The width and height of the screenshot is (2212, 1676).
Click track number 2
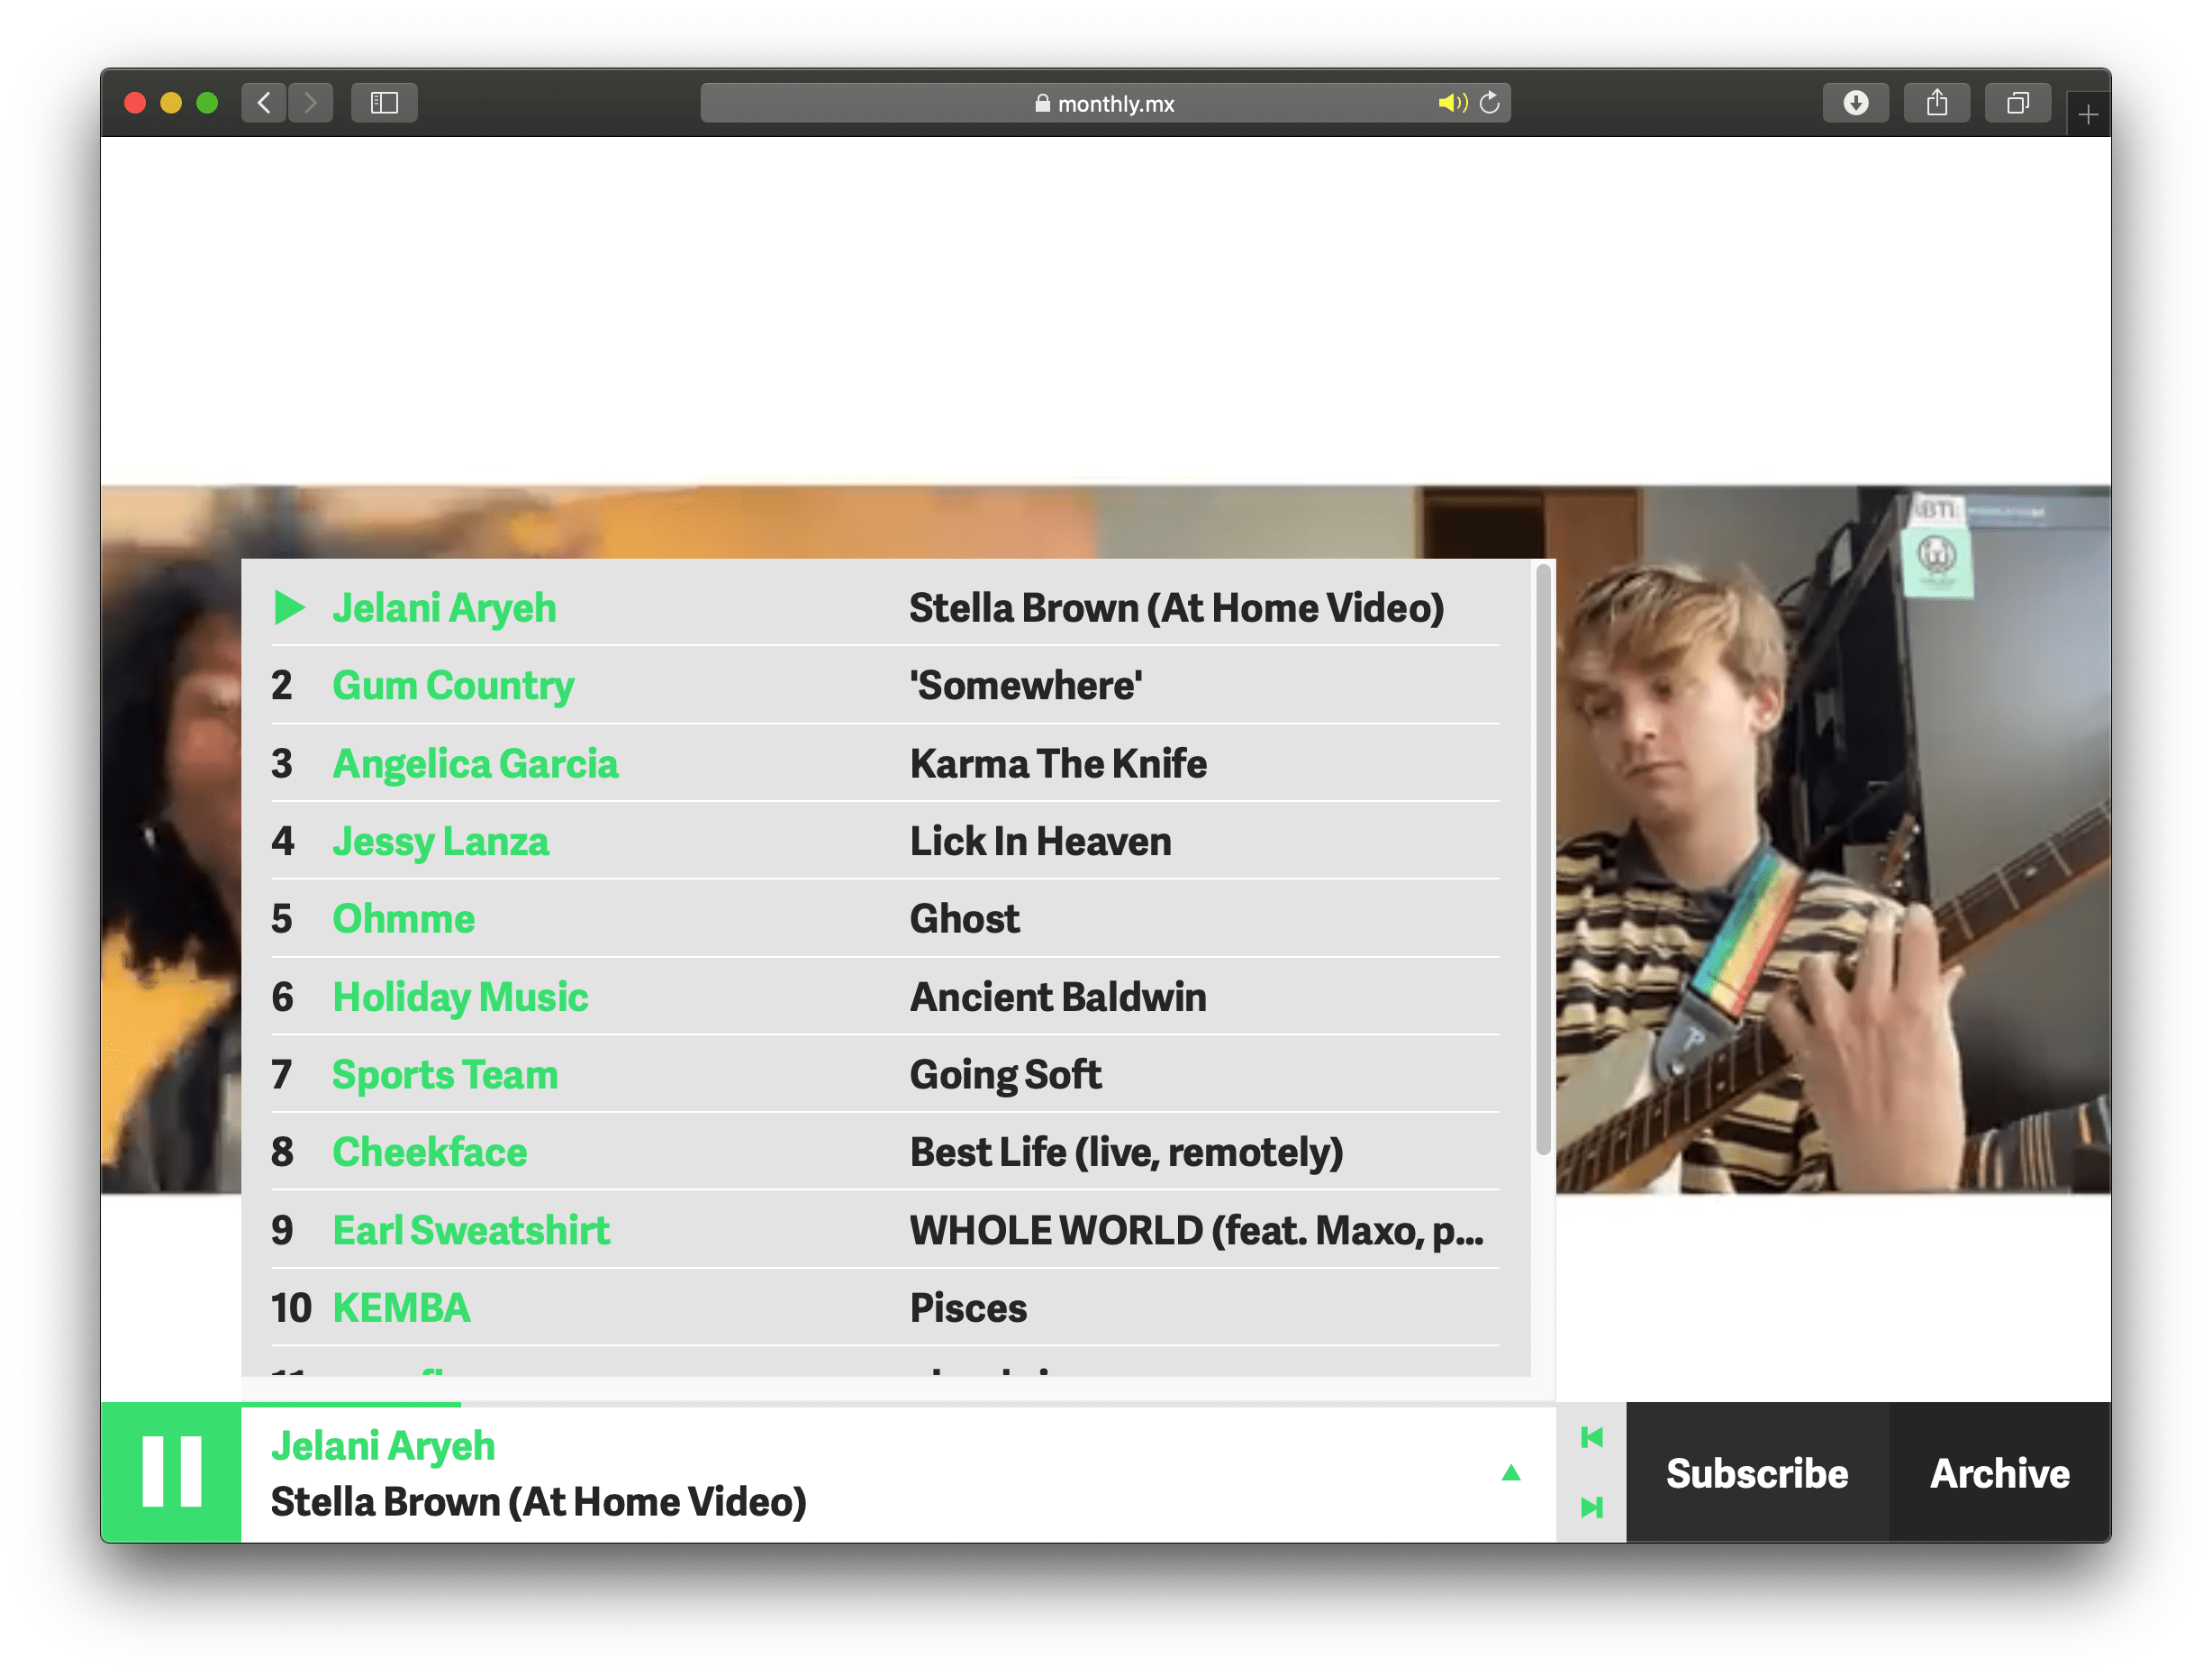(282, 686)
